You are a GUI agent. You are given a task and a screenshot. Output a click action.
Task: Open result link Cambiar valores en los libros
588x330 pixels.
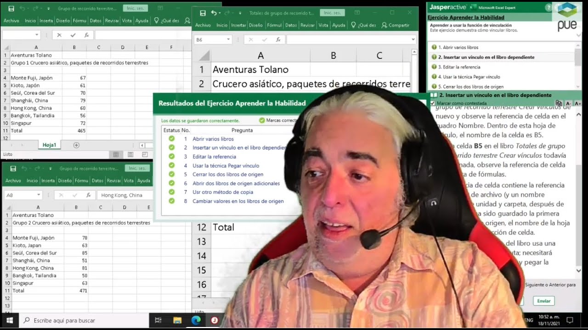pos(238,201)
